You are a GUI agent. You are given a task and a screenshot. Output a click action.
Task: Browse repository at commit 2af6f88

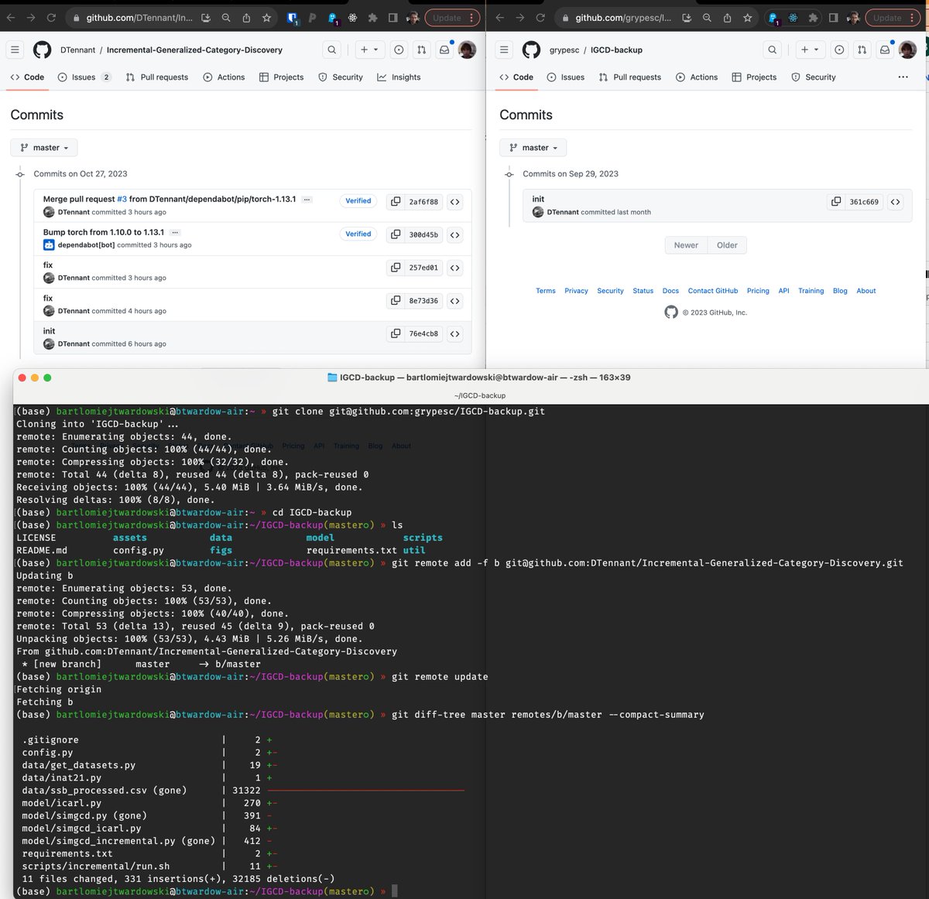click(455, 201)
